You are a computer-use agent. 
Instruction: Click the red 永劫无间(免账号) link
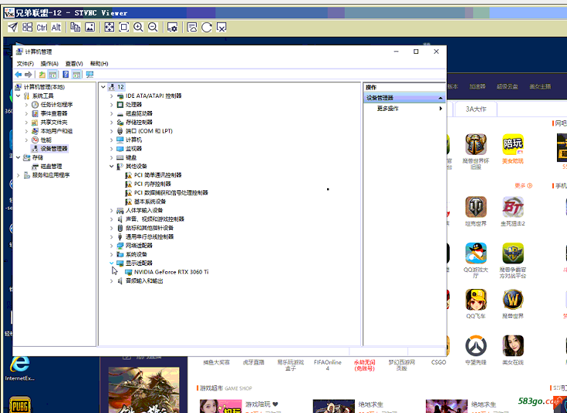(364, 365)
